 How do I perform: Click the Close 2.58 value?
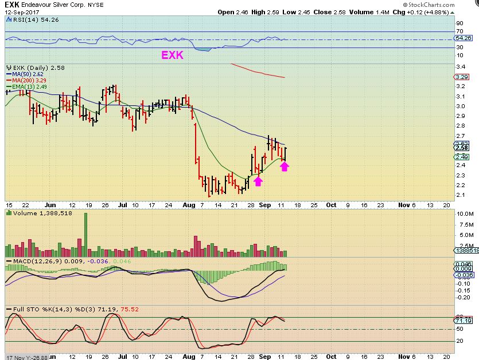tap(329, 12)
